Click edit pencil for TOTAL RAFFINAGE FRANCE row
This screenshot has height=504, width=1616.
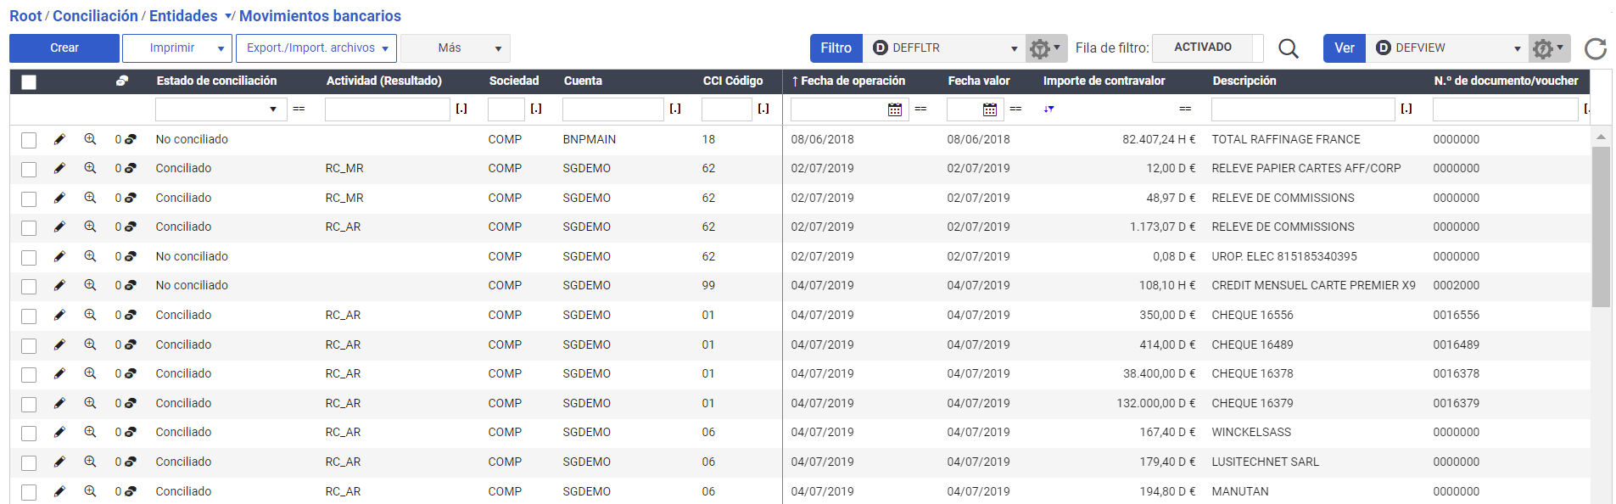pos(59,139)
